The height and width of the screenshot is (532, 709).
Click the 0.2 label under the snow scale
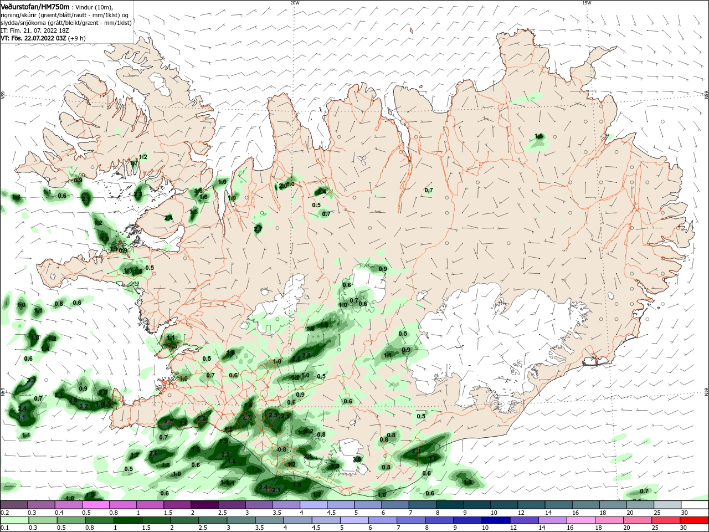(4, 513)
